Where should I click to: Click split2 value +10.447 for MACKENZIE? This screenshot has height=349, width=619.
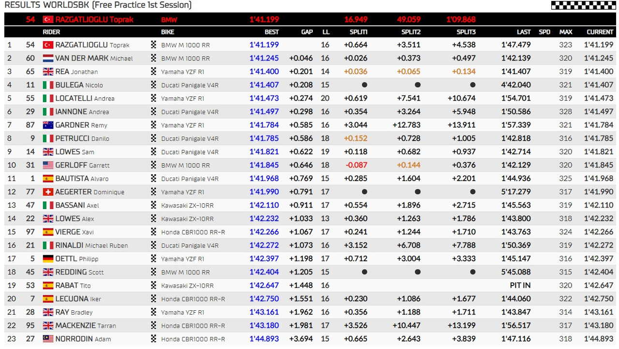click(406, 326)
